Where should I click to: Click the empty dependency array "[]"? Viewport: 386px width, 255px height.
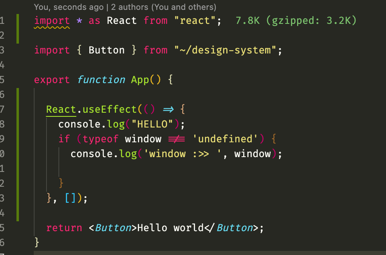point(70,198)
